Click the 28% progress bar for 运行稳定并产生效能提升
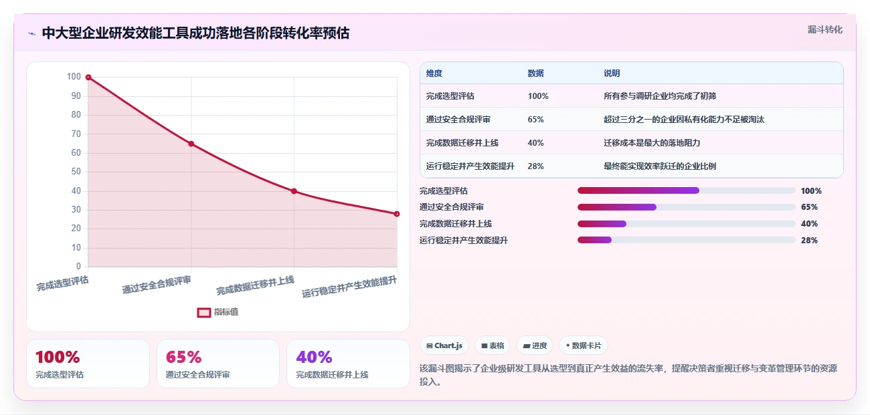 [687, 240]
